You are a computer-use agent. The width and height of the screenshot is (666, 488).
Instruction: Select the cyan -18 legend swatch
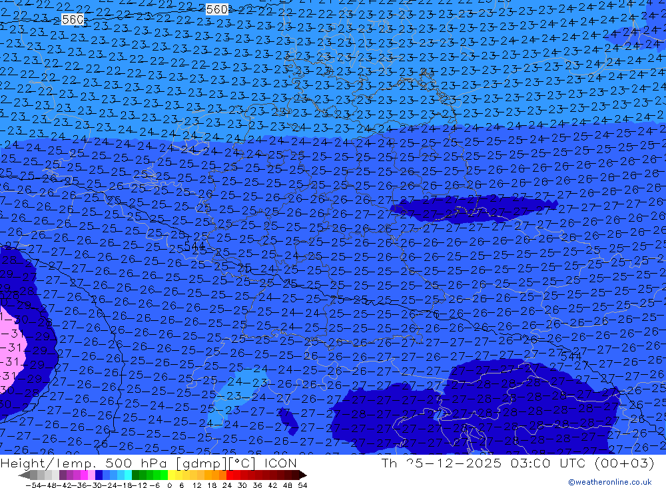click(x=127, y=475)
